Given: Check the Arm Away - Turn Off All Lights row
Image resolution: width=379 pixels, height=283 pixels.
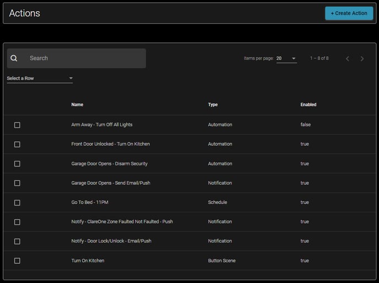Looking at the screenshot, I should 17,125.
